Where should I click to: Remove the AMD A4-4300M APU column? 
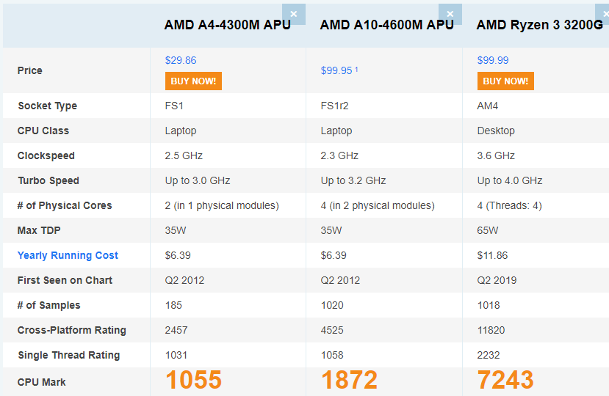tap(294, 15)
